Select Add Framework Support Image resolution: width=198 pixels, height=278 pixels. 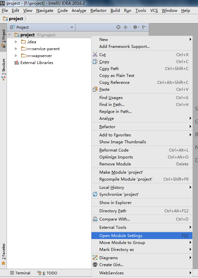coord(142,47)
